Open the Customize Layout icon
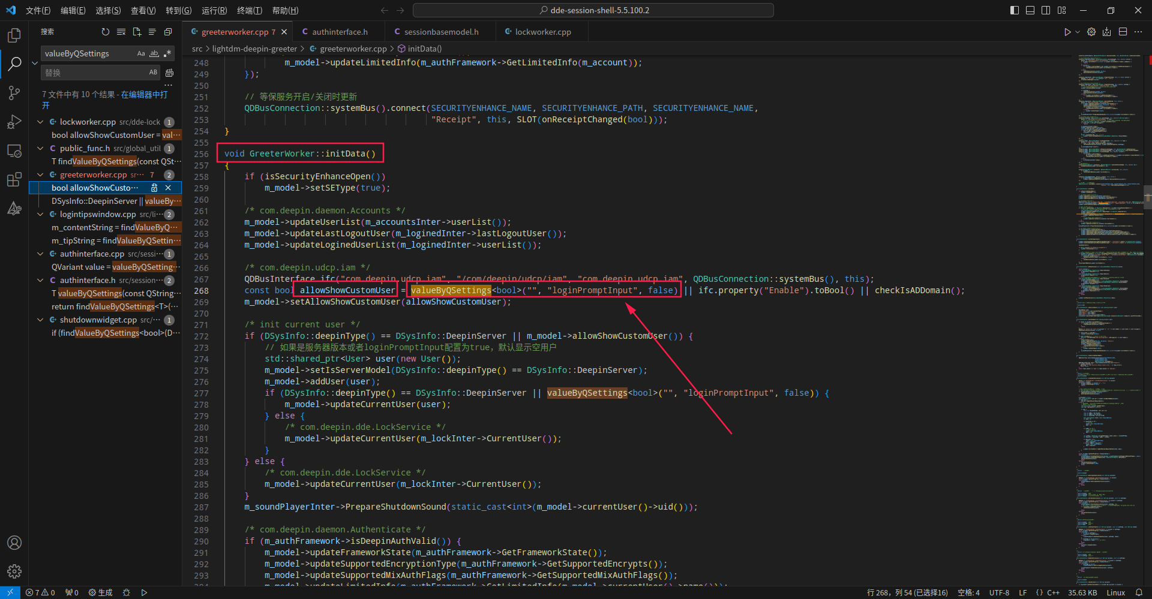Screen dimensions: 1152x599 pos(1062,10)
